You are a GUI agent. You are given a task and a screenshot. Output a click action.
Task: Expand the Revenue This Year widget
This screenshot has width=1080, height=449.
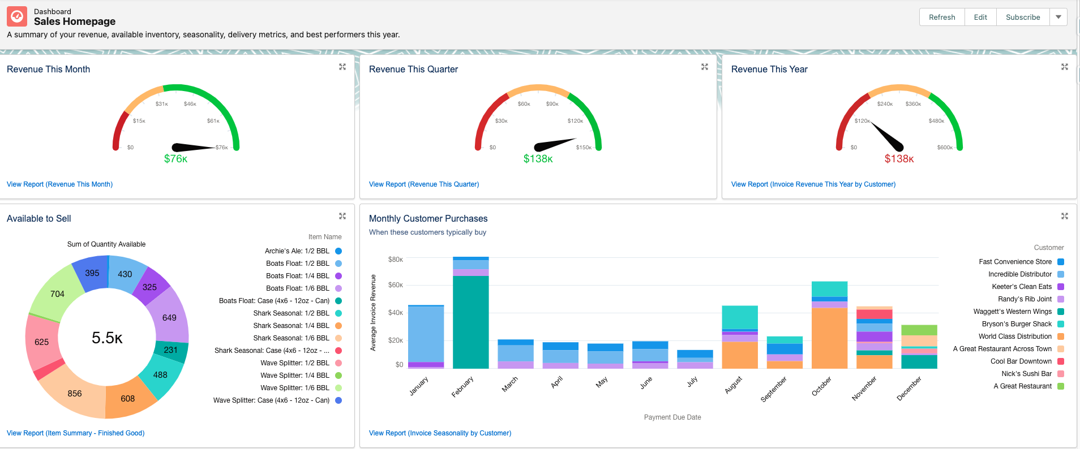(1065, 67)
